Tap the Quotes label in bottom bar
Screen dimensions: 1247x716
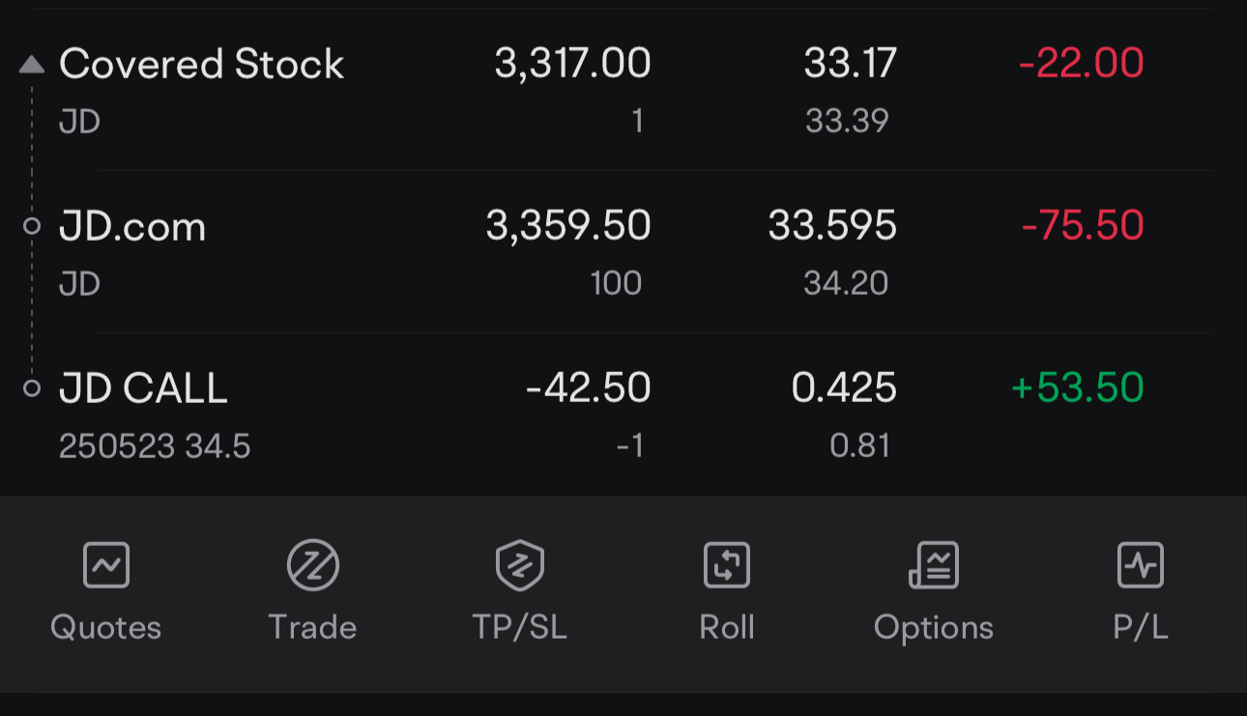point(106,628)
